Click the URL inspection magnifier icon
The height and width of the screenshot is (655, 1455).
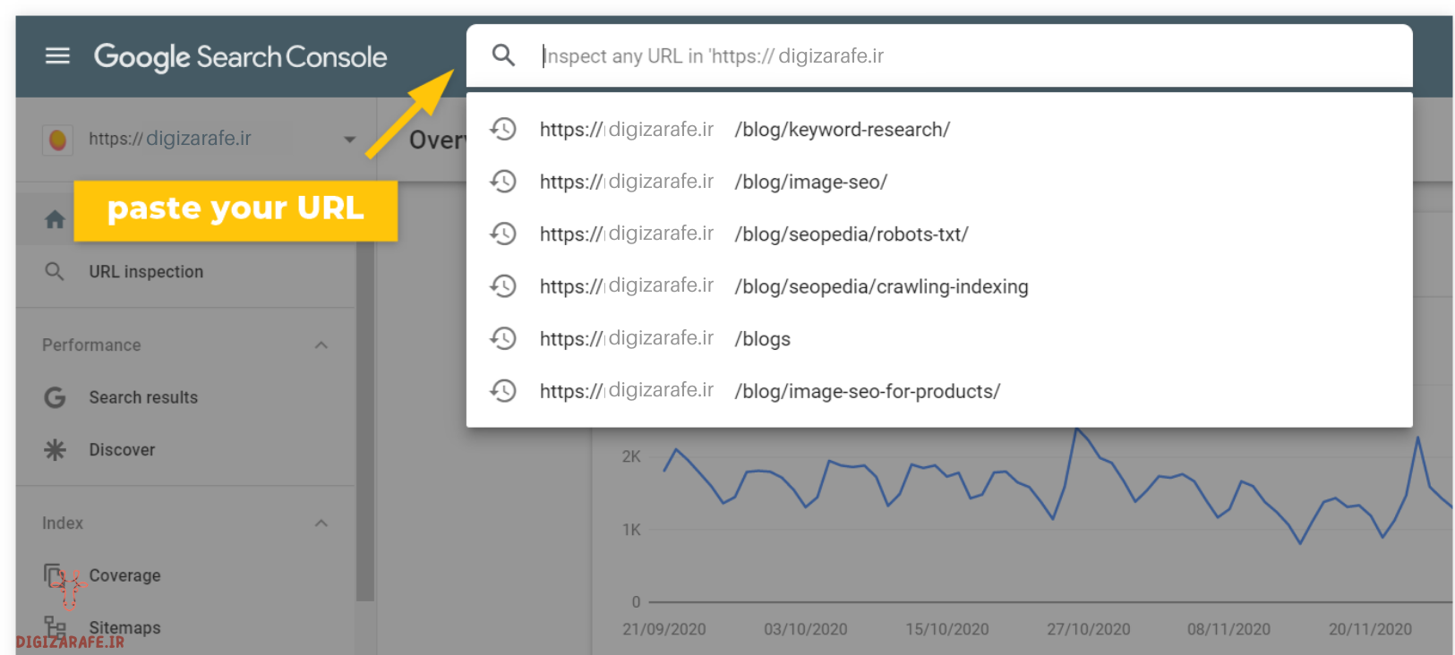click(x=55, y=272)
